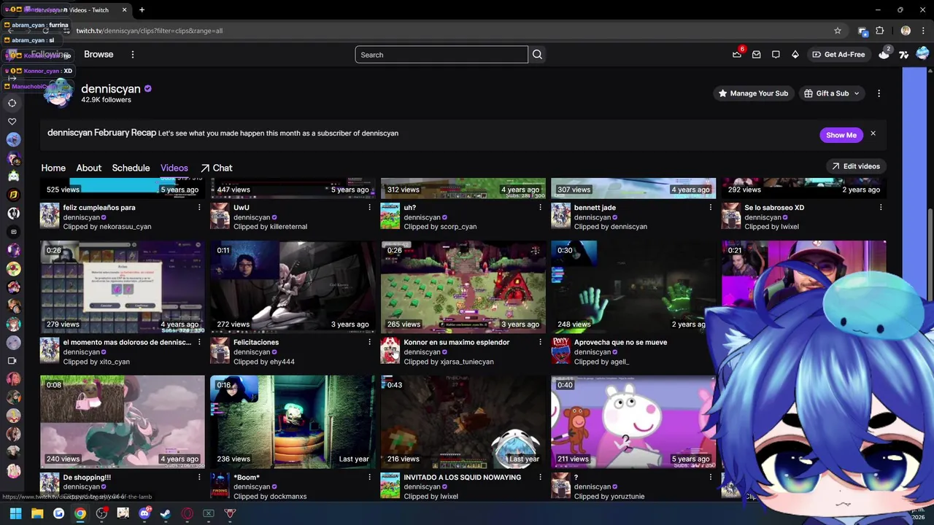
Task: Open the Whispers chat bubble icon
Action: pyautogui.click(x=776, y=55)
